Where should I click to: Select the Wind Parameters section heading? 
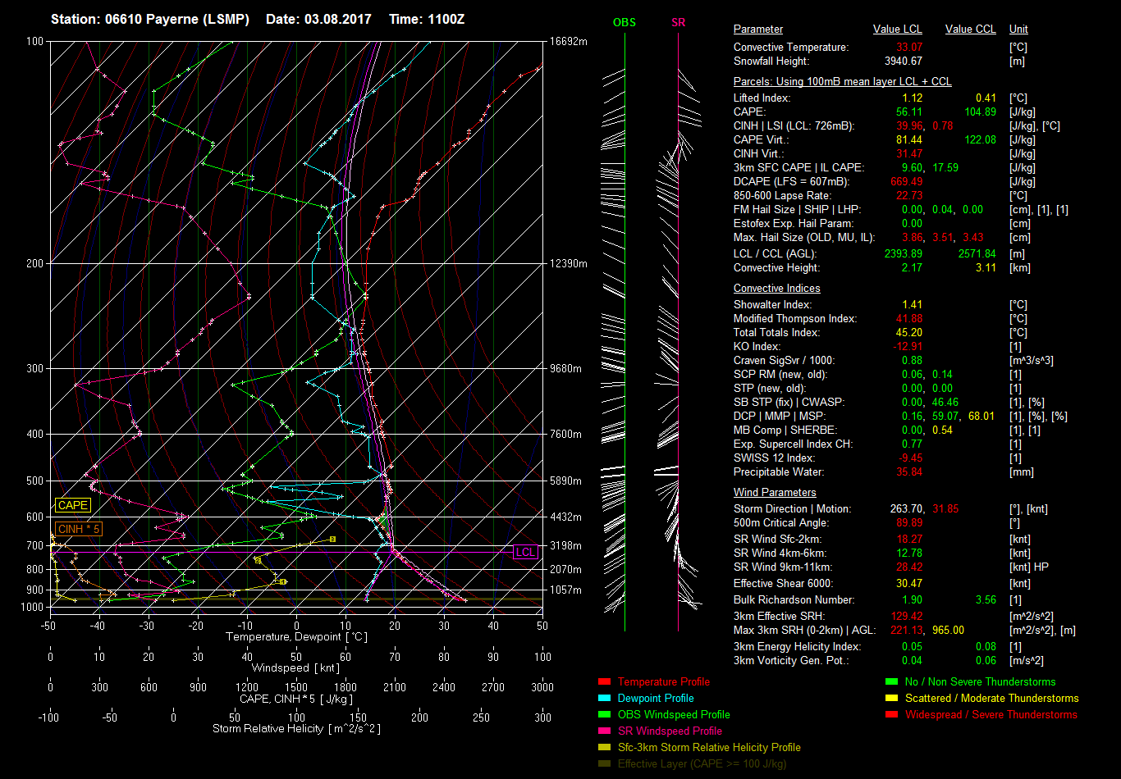click(x=775, y=493)
